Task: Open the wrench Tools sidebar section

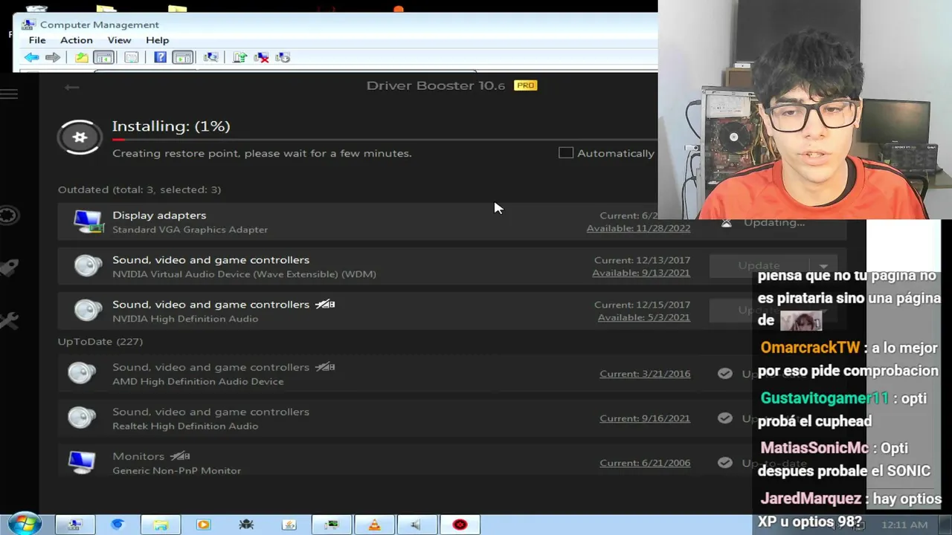Action: [x=9, y=320]
